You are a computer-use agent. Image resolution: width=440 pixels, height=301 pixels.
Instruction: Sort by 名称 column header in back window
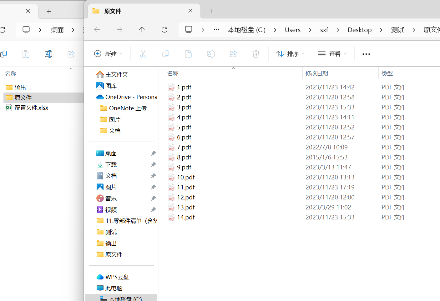pyautogui.click(x=11, y=74)
